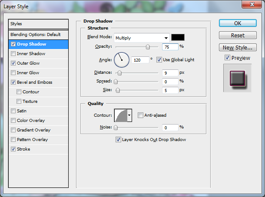The height and width of the screenshot is (197, 265).
Task: Open the Texture settings row
Action: coord(38,102)
